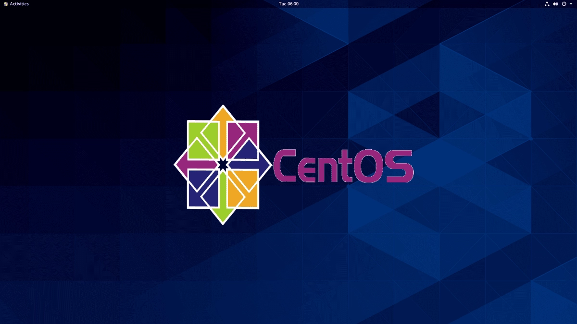Click the CentOS wordmark on the wallpaper
This screenshot has width=577, height=324.
click(343, 166)
